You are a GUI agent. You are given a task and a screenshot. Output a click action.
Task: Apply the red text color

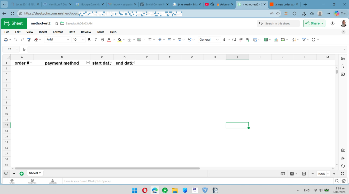pos(109,40)
